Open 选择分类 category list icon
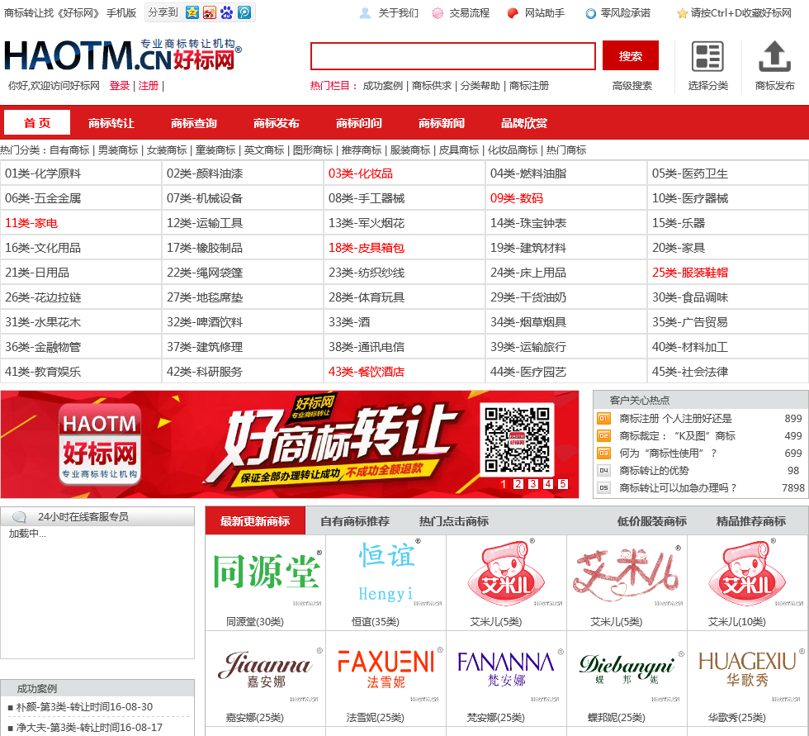The image size is (809, 736). 707,56
